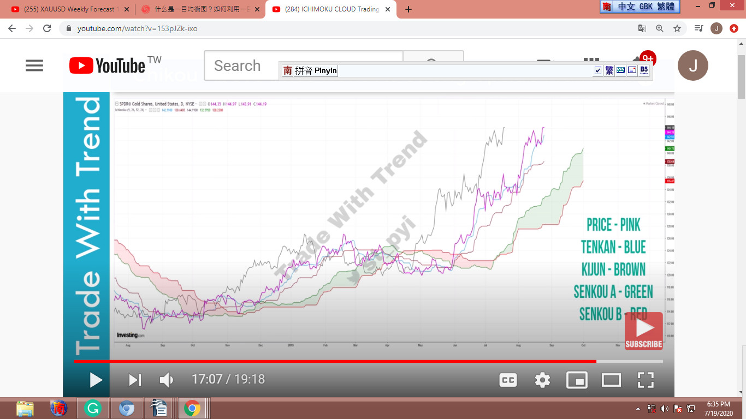746x419 pixels.
Task: Enter full screen mode
Action: 646,380
